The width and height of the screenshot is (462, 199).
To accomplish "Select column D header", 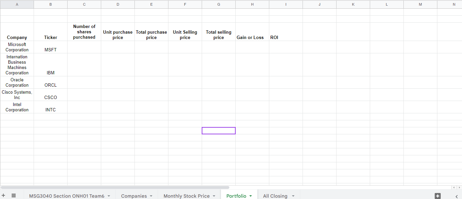I will (118, 4).
